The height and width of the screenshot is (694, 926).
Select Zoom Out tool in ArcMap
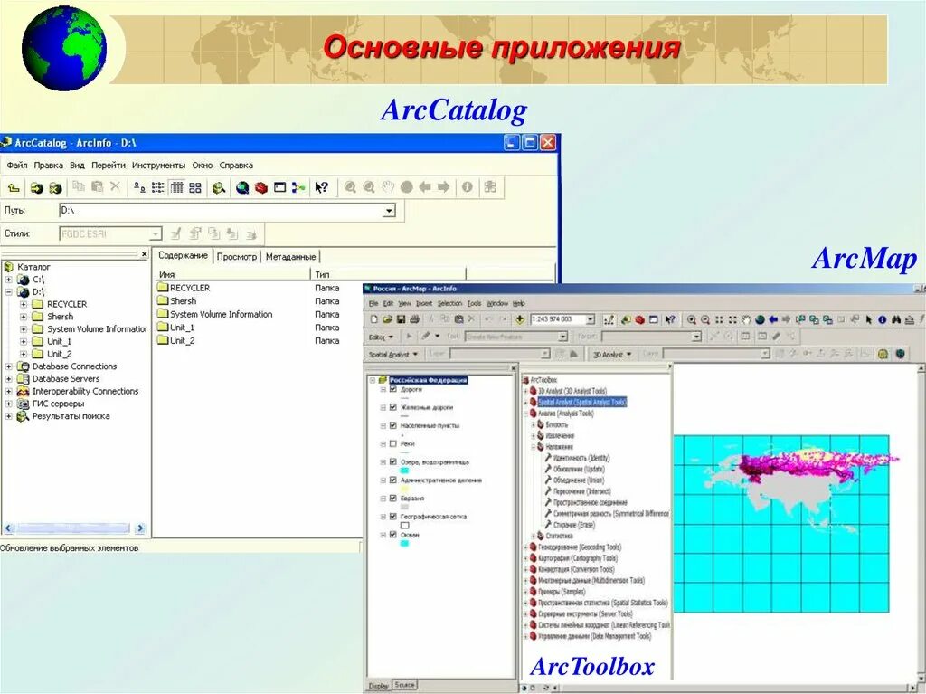tap(705, 319)
